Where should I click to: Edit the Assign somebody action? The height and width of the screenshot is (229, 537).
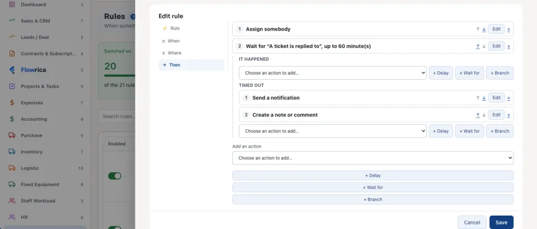(x=496, y=29)
